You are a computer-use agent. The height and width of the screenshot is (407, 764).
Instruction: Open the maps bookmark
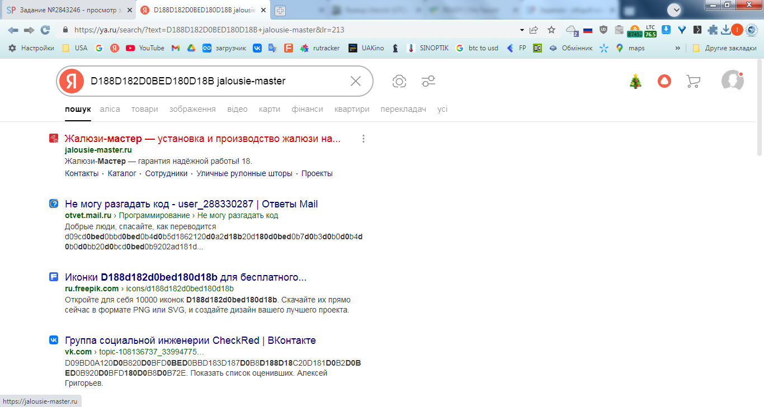pos(630,48)
